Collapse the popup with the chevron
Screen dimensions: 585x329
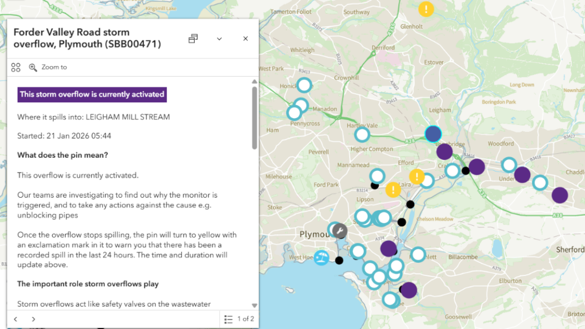[219, 39]
